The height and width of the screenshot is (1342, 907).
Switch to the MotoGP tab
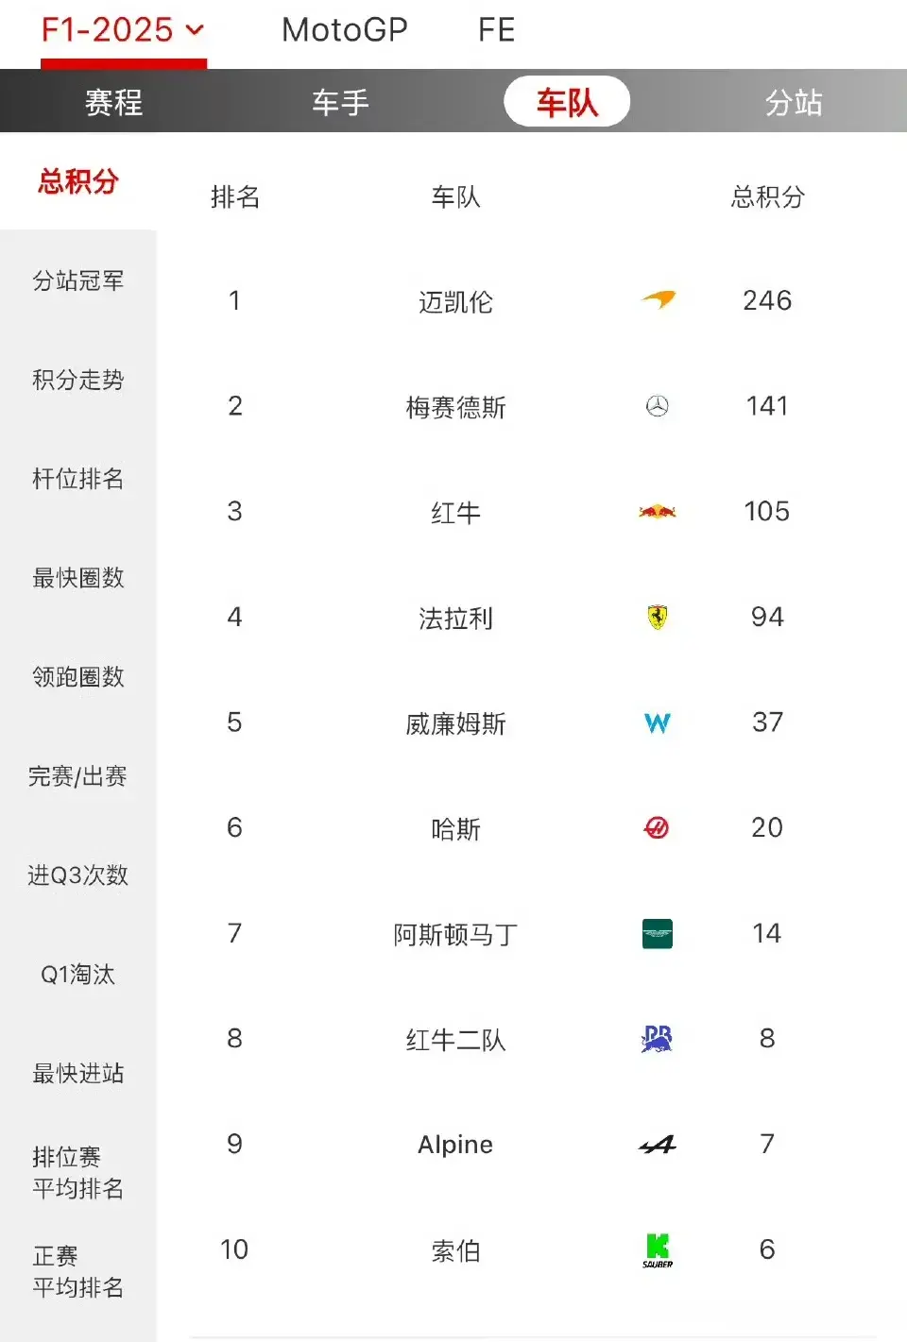(345, 30)
